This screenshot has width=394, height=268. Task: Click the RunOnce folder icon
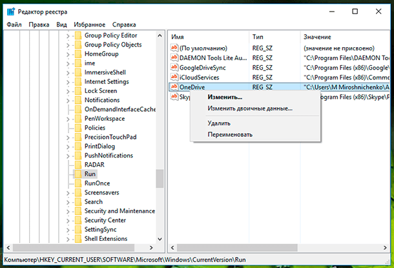click(78, 183)
